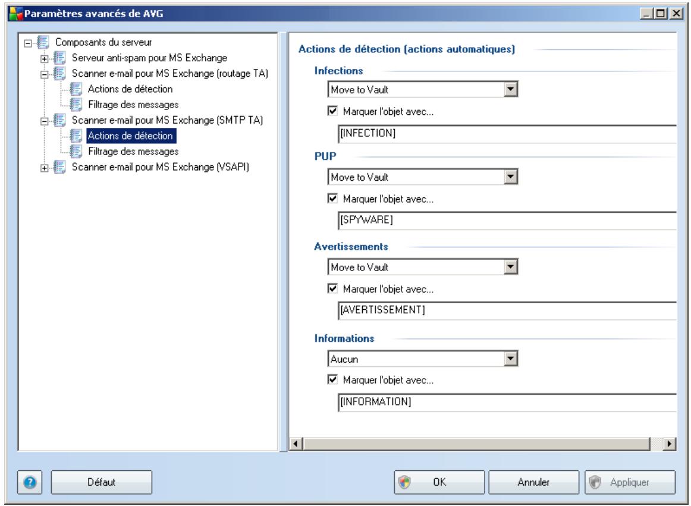Click the routage TA scanner node icon
Viewport: 691px width, 506px height.
[59, 73]
